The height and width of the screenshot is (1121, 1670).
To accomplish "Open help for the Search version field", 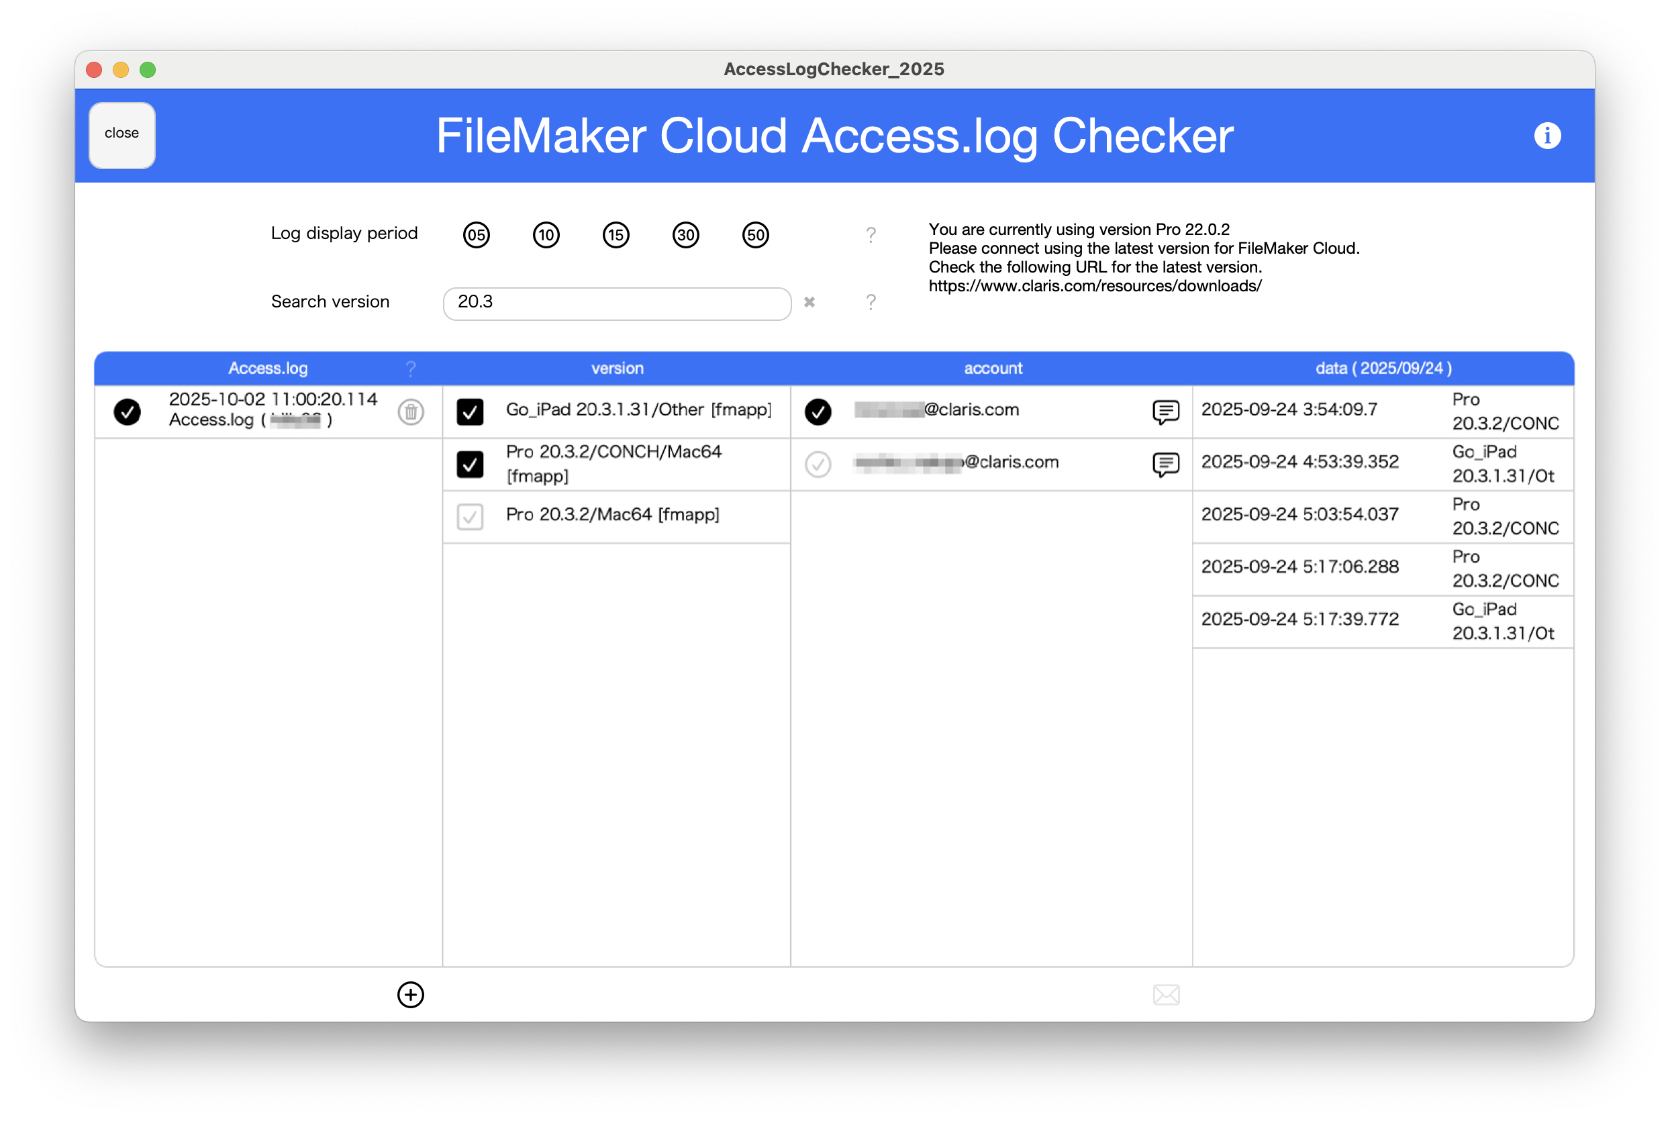I will click(871, 303).
